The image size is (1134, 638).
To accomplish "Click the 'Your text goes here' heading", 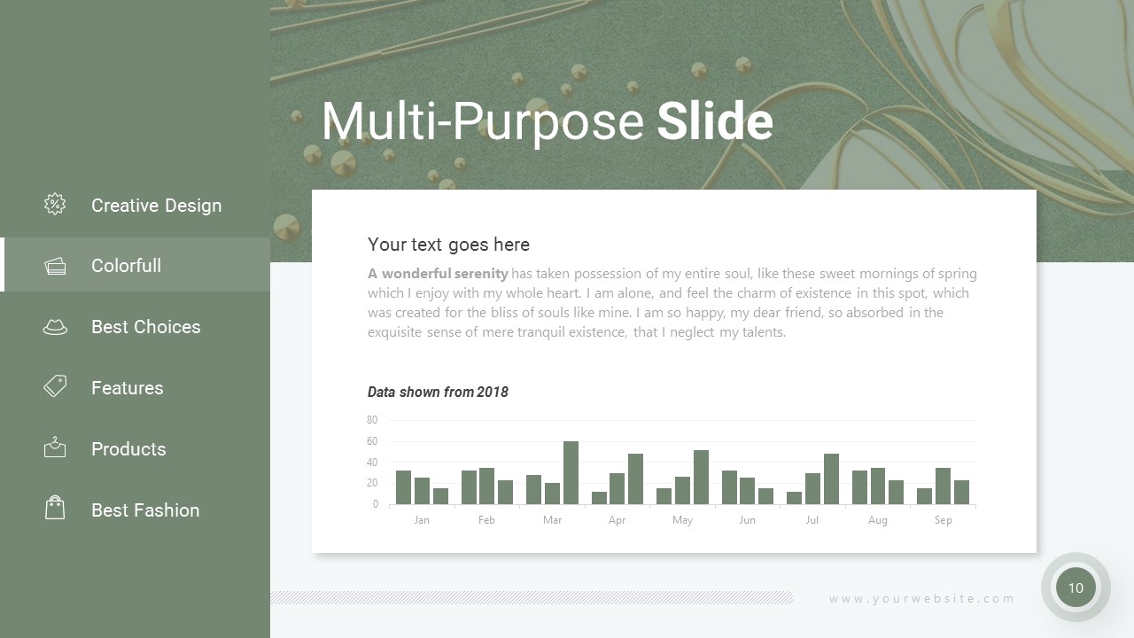I will (448, 245).
